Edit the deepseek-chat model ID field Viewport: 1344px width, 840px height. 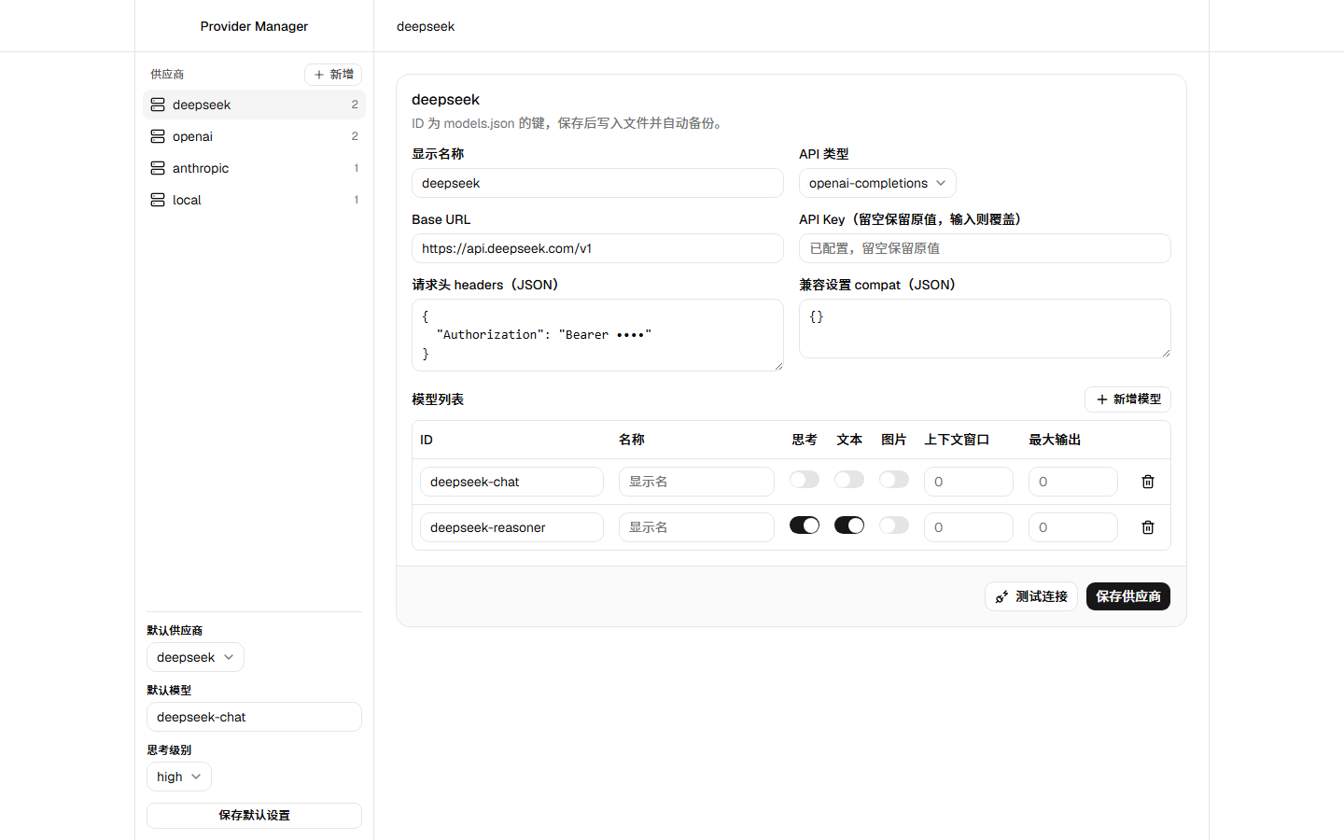pos(511,482)
